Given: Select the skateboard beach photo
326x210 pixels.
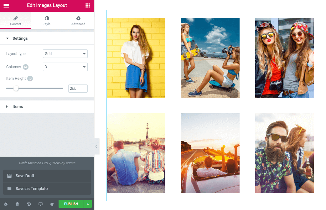Looking at the screenshot, I should coord(210,58).
